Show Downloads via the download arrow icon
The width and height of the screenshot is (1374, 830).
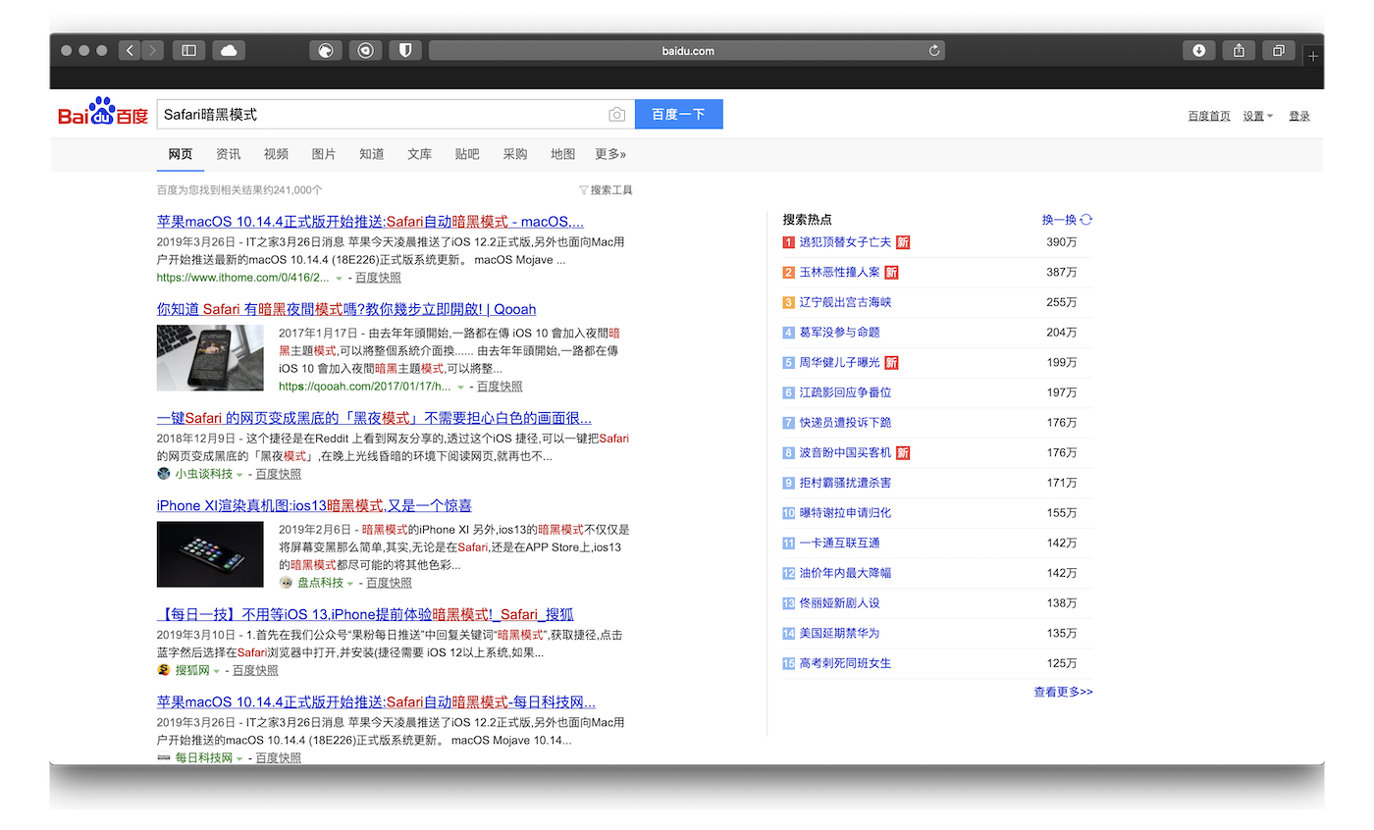click(x=1198, y=50)
